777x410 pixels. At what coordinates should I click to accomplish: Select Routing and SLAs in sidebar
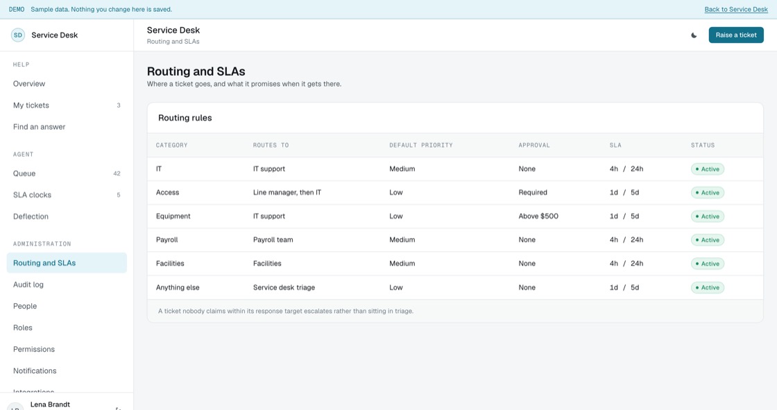67,263
